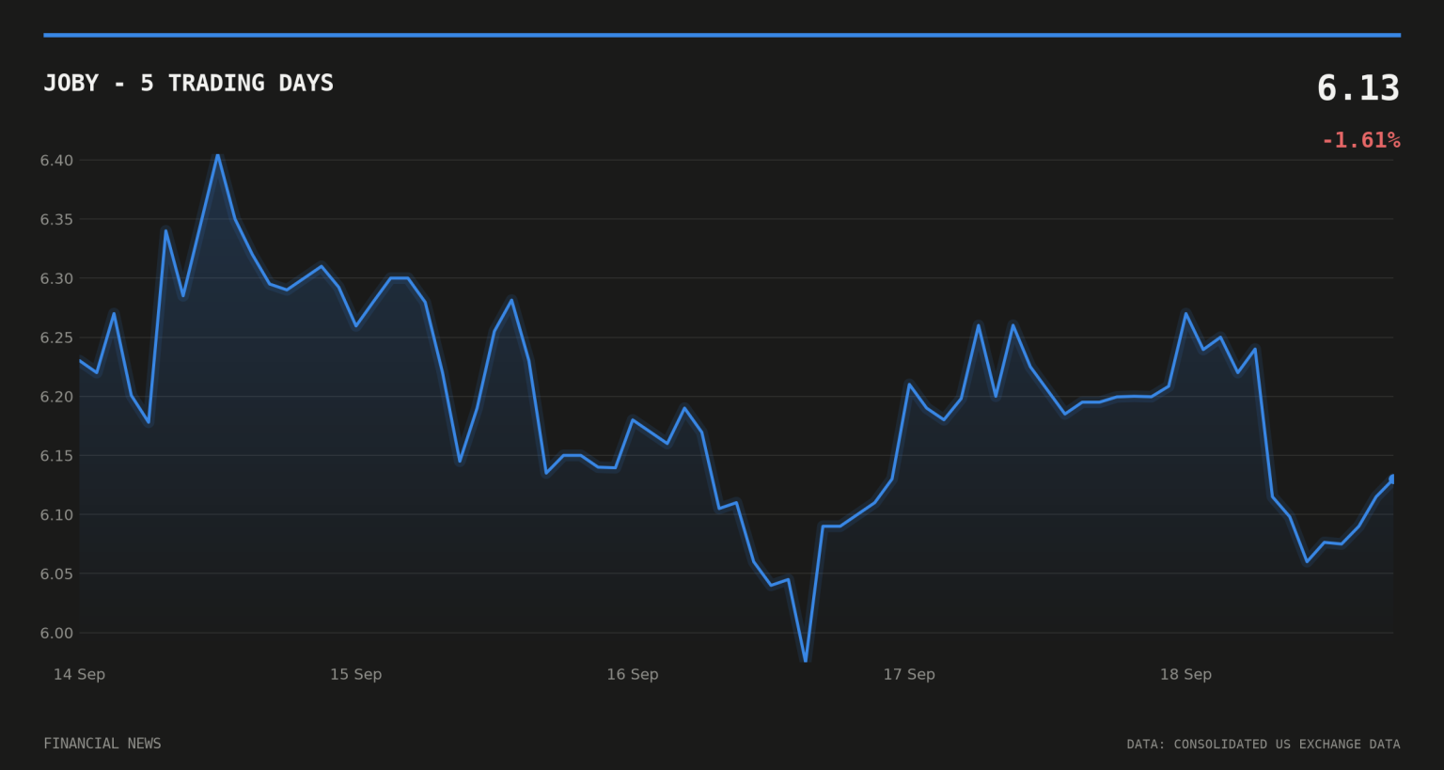Click the 18 Sep date label
This screenshot has height=770, width=1444.
coord(1185,674)
